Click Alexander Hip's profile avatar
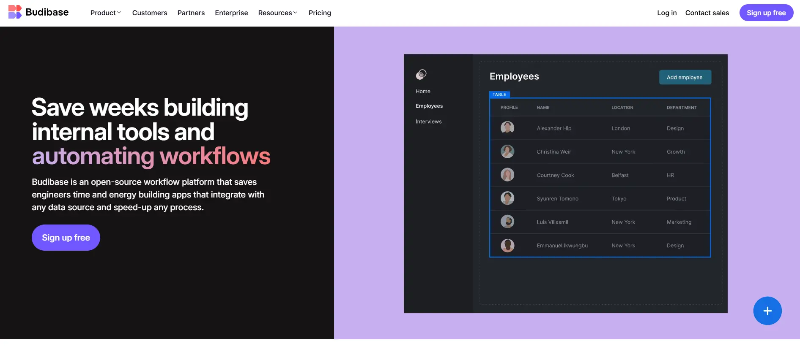This screenshot has height=349, width=800. pos(507,127)
